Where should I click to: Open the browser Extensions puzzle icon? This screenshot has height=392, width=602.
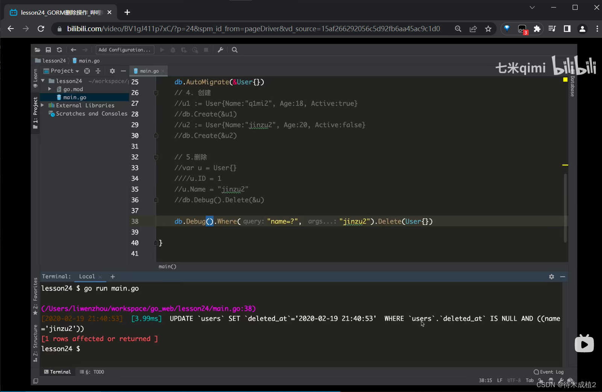537,29
